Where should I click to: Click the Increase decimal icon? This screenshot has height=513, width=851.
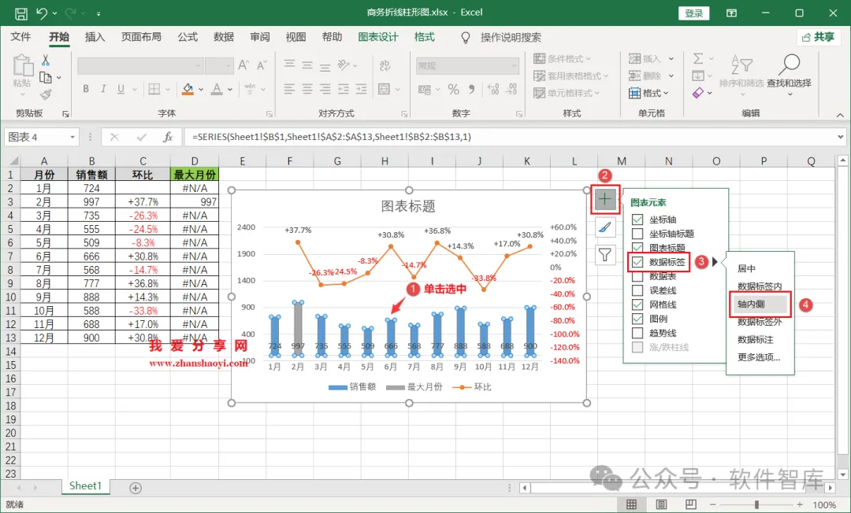pyautogui.click(x=492, y=90)
